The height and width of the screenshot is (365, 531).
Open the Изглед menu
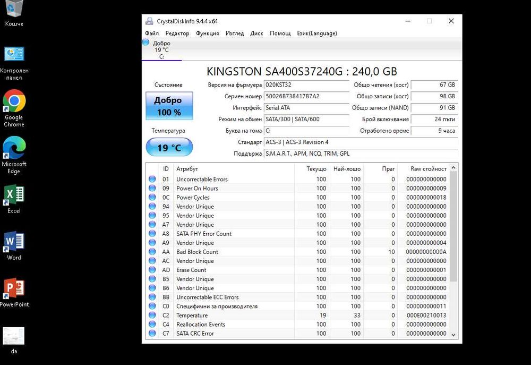235,33
